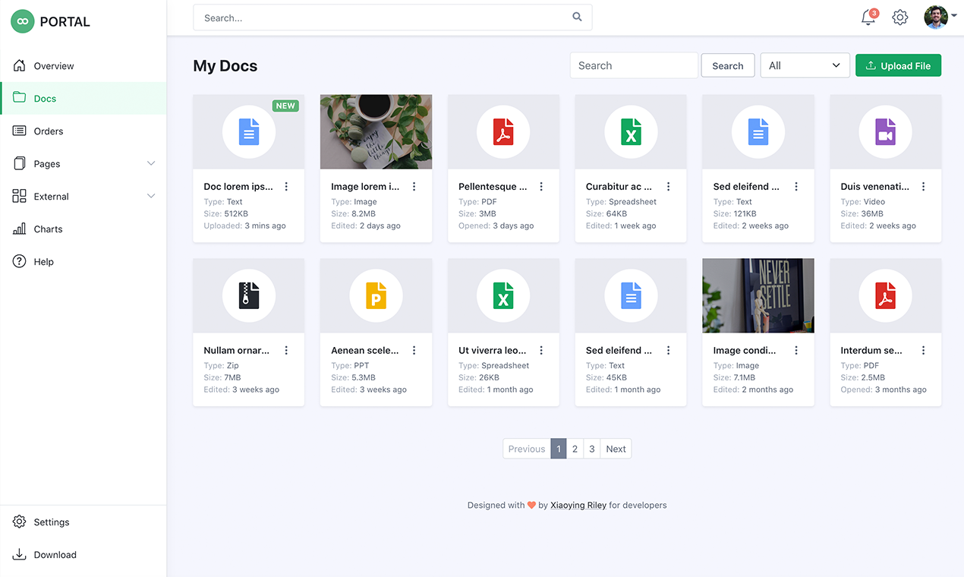
Task: Click the search magnifier in the top bar
Action: tap(577, 17)
